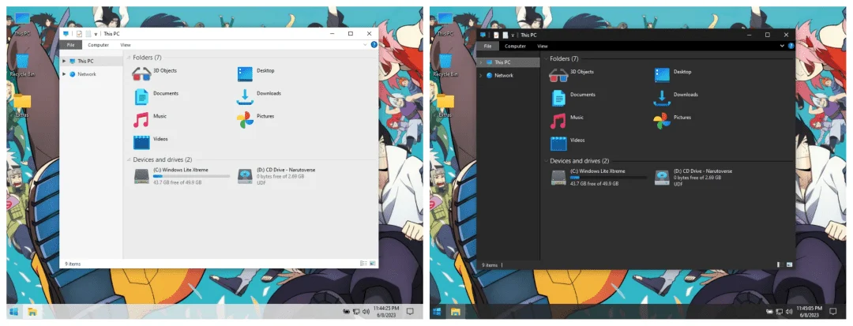Open Computer tab in dark window

click(515, 47)
